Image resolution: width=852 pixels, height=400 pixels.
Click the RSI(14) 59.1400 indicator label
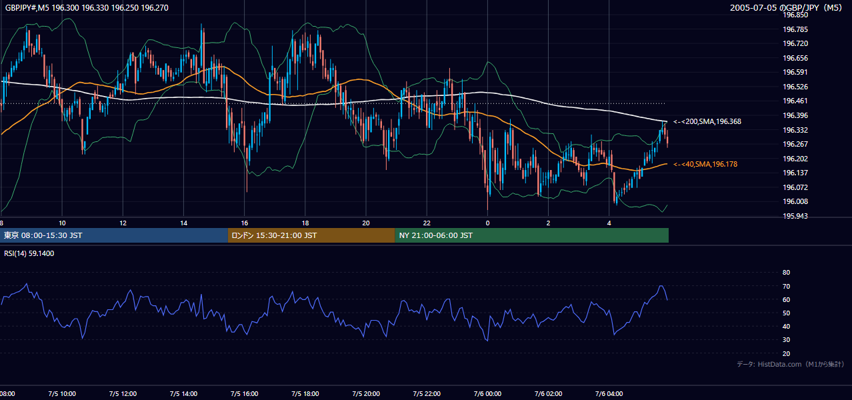(29, 253)
